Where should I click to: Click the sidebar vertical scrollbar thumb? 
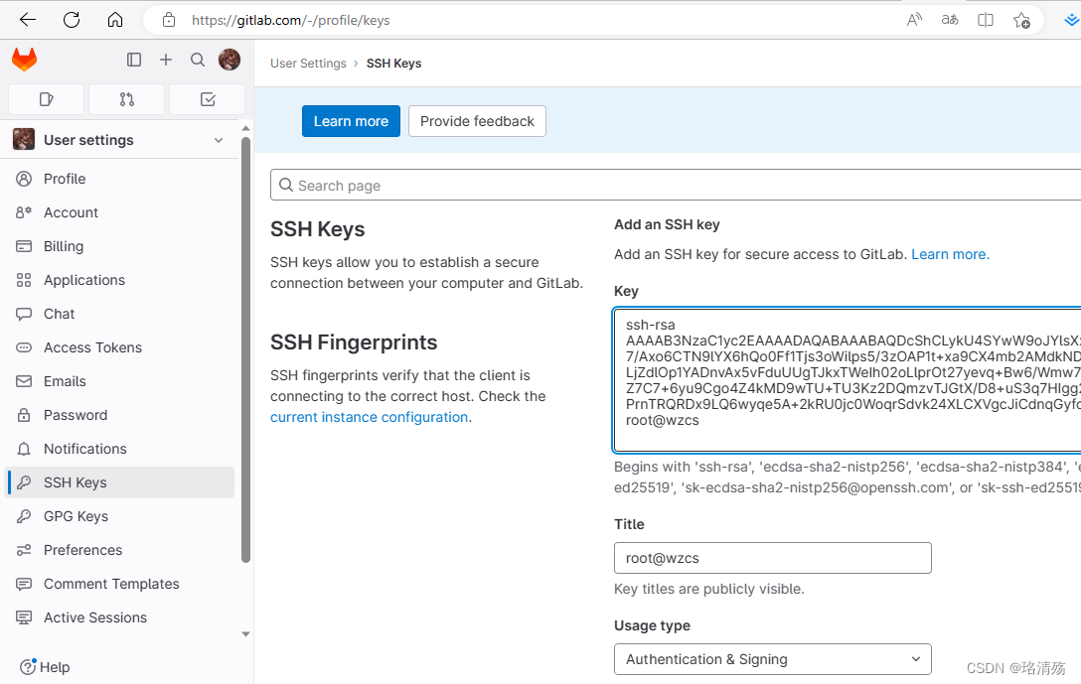tap(245, 349)
